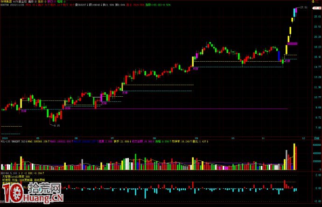Image resolution: width=322 pixels, height=207 pixels.
Task: Click the date 2010/11/26
Action: (x=17, y=5)
